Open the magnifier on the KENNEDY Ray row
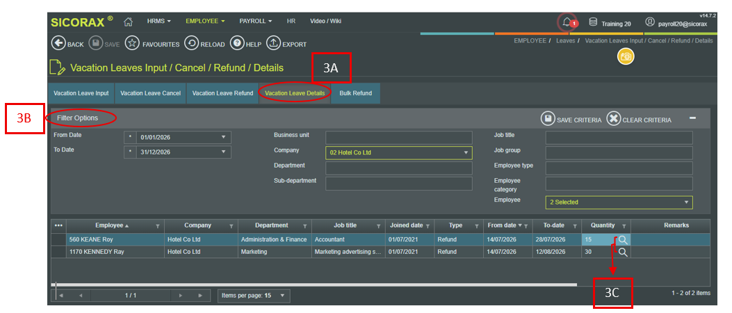732x313 pixels. [622, 252]
